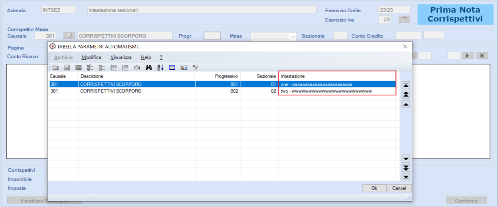Click the single down arrow navigation button
The height and width of the screenshot is (207, 498).
click(x=406, y=159)
